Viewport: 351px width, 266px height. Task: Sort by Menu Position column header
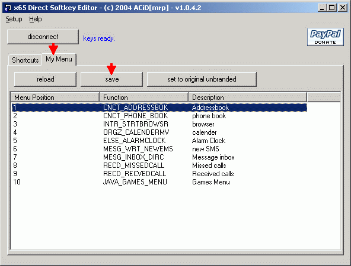(55, 98)
